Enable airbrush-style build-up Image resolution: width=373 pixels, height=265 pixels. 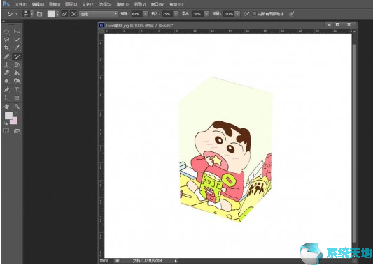(246, 14)
